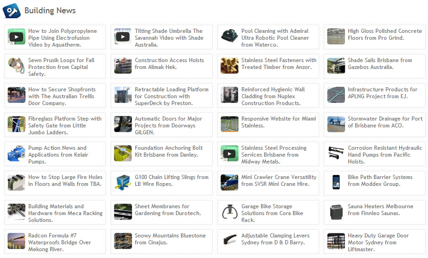
Task: Click the Retractable Loading Platform thumbnail
Action: tap(123, 95)
